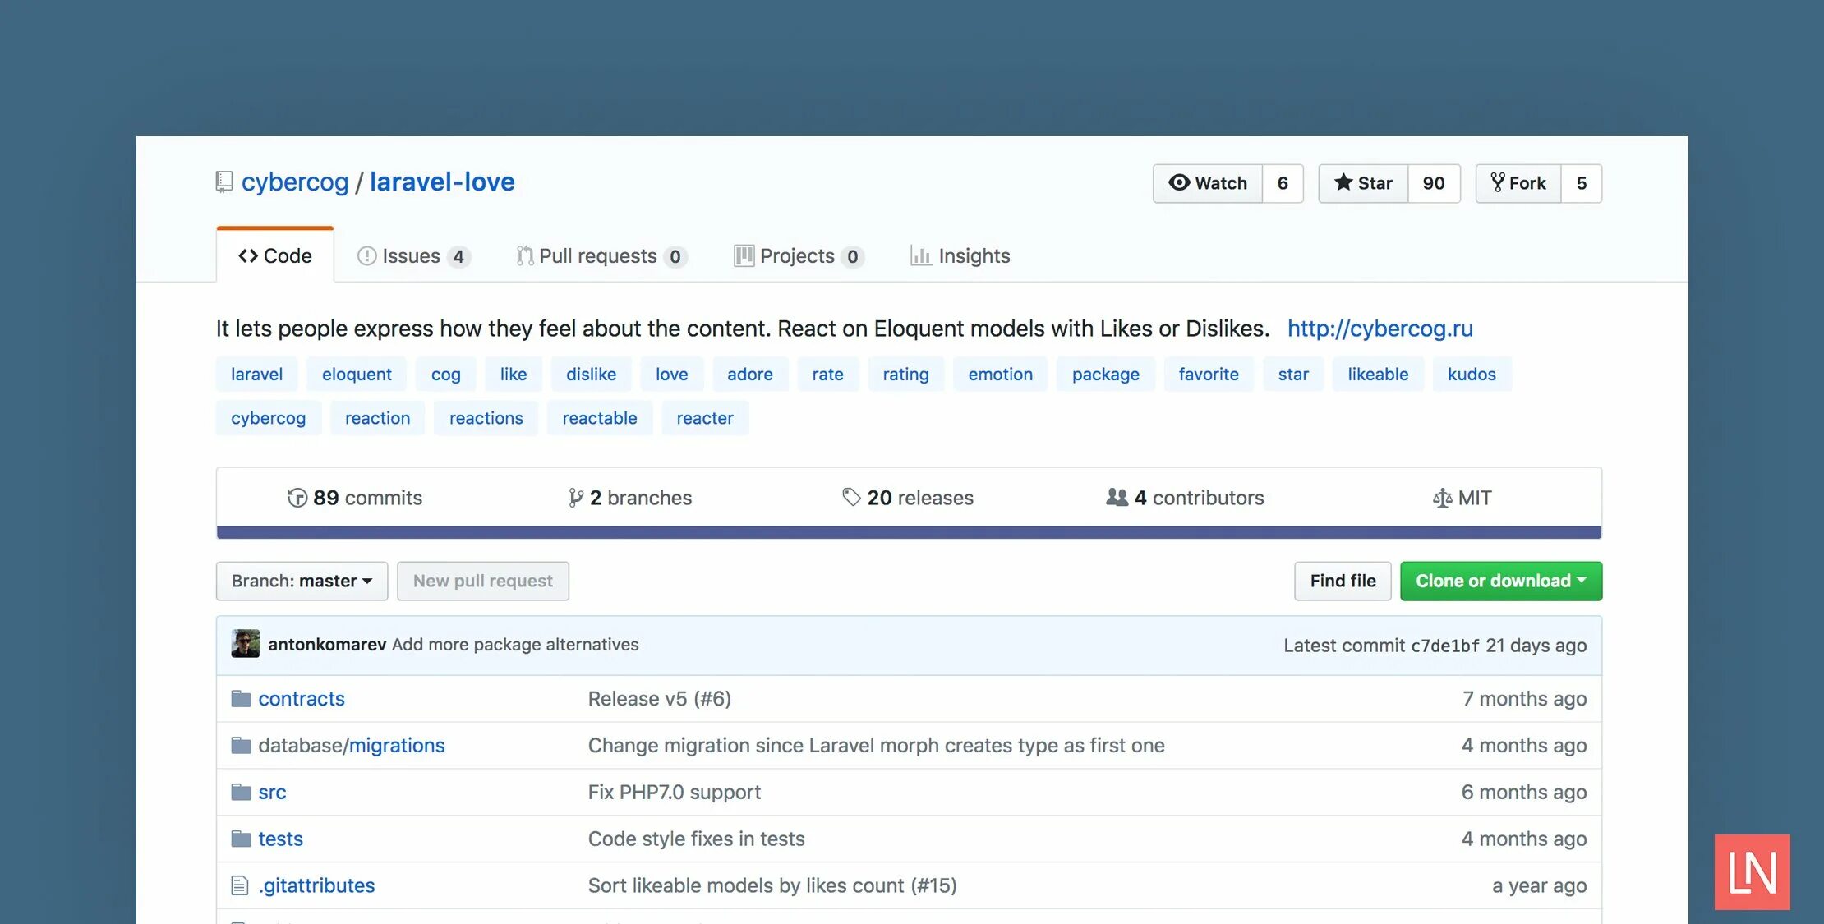Screen dimensions: 1824x924
Task: Click the eloquent topic tag
Action: tap(357, 375)
